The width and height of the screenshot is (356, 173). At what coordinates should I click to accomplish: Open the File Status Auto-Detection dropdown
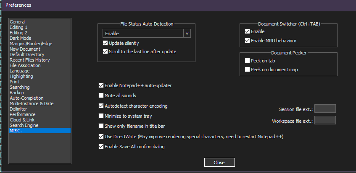coord(147,33)
